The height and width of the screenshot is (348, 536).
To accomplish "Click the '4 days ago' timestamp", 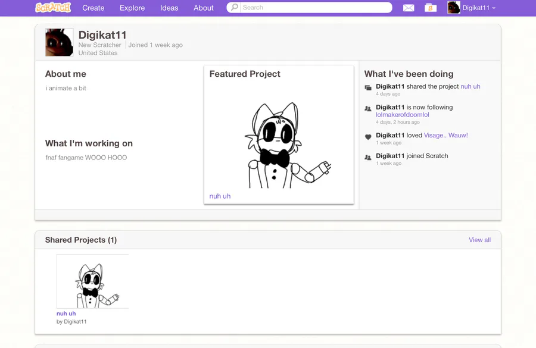I will click(x=388, y=94).
